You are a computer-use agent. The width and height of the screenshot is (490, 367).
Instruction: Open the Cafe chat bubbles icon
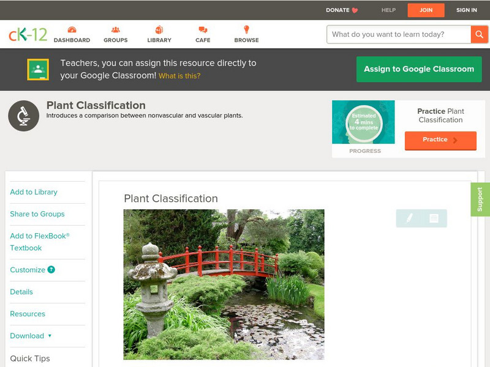pos(203,30)
